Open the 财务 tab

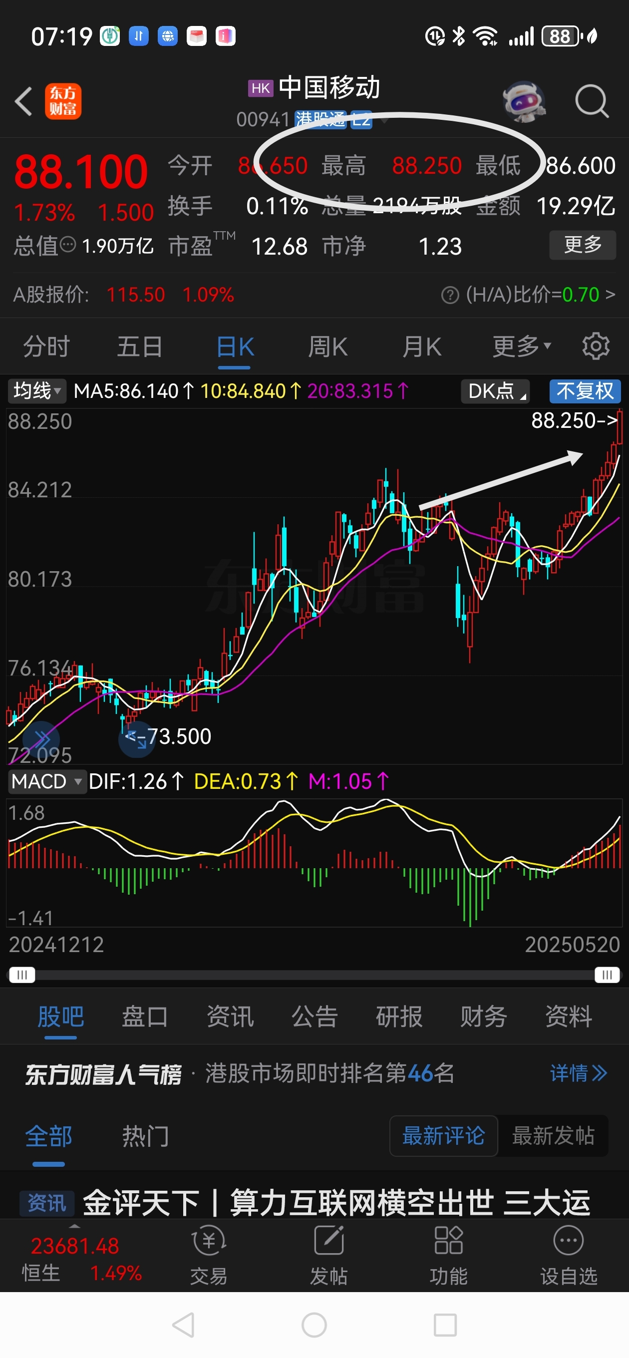pos(483,1017)
